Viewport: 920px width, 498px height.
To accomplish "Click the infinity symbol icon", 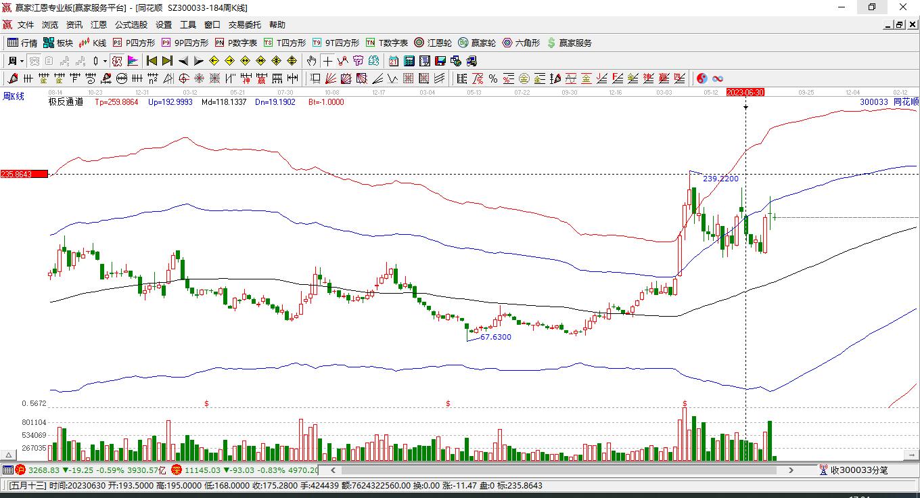I will click(x=718, y=78).
